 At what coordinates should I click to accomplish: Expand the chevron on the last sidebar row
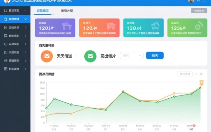click(x=25, y=69)
